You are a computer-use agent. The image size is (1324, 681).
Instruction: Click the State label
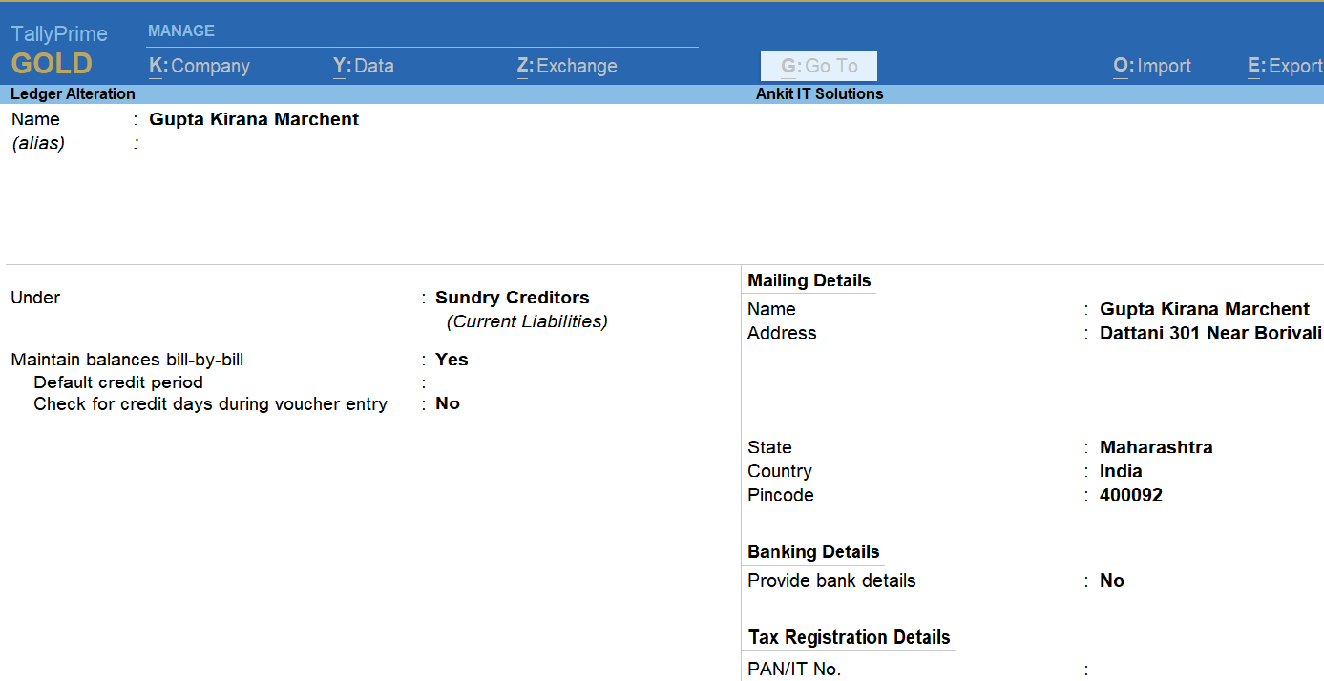pyautogui.click(x=769, y=447)
